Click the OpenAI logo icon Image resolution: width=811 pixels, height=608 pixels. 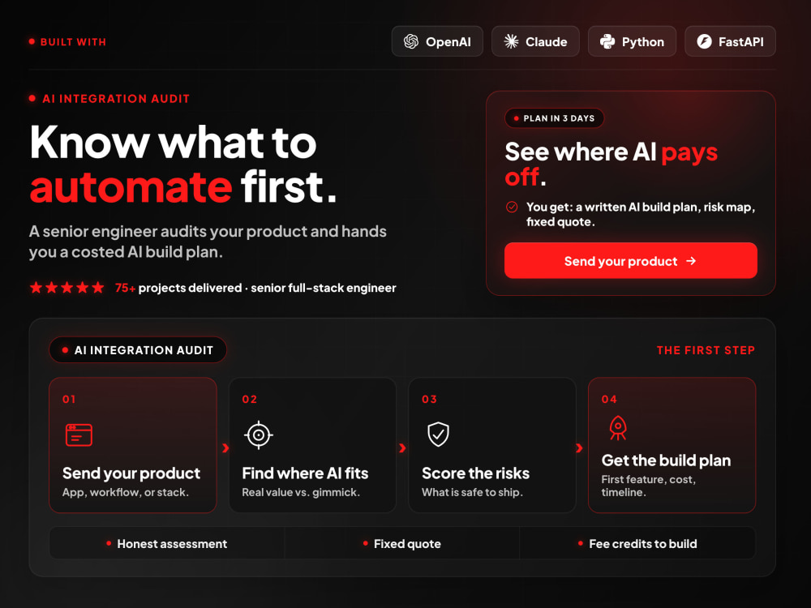(x=411, y=41)
